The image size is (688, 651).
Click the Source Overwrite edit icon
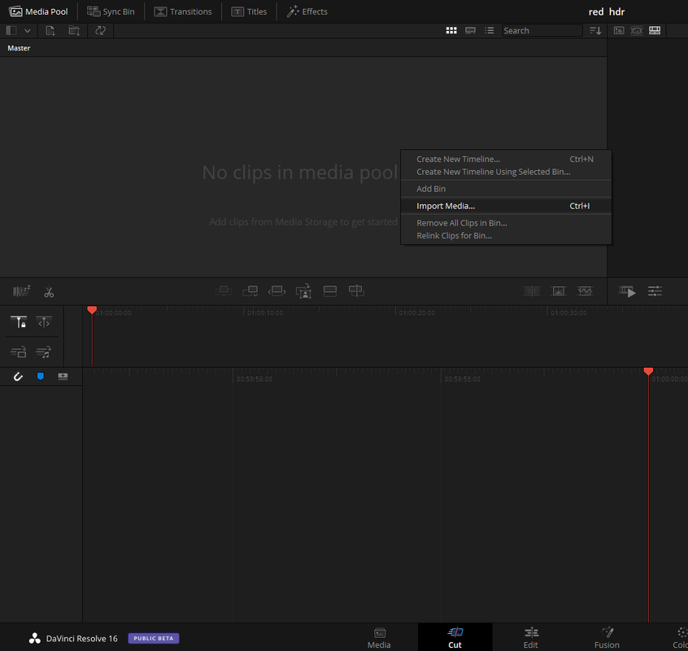[x=356, y=291]
